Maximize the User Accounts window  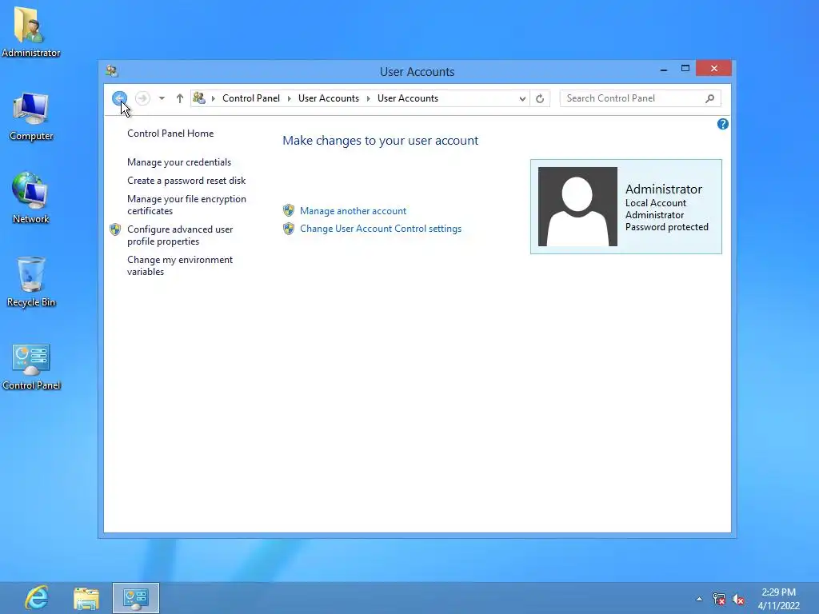(685, 69)
